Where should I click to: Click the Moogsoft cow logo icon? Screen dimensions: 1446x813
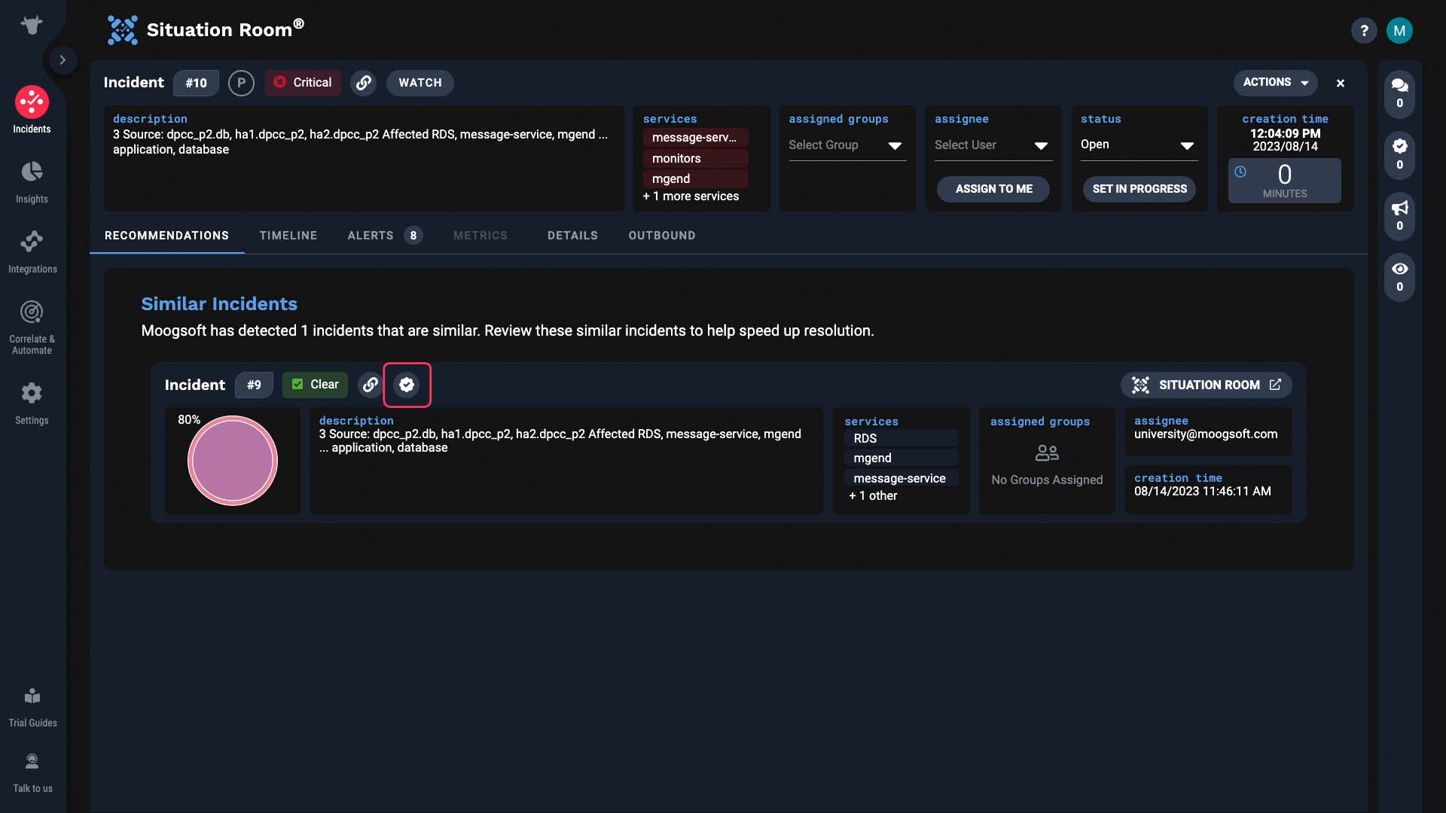pos(32,25)
